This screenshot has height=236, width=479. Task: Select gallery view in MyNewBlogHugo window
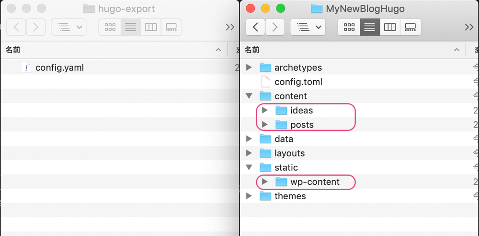(410, 27)
